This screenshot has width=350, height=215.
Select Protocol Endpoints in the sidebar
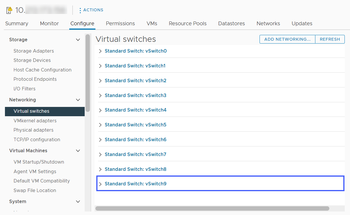pos(35,79)
